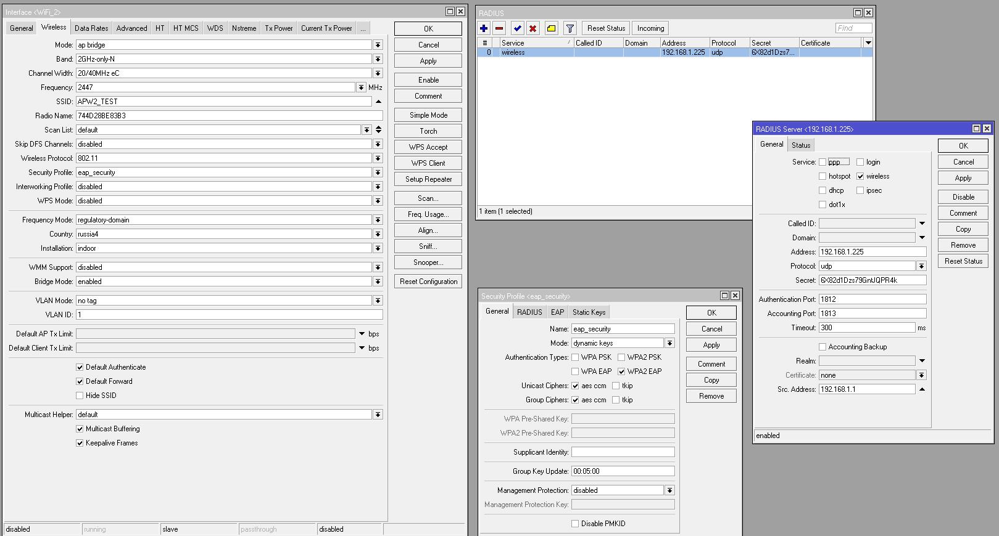Toggle Keepalive Frames checkbox

coord(80,443)
